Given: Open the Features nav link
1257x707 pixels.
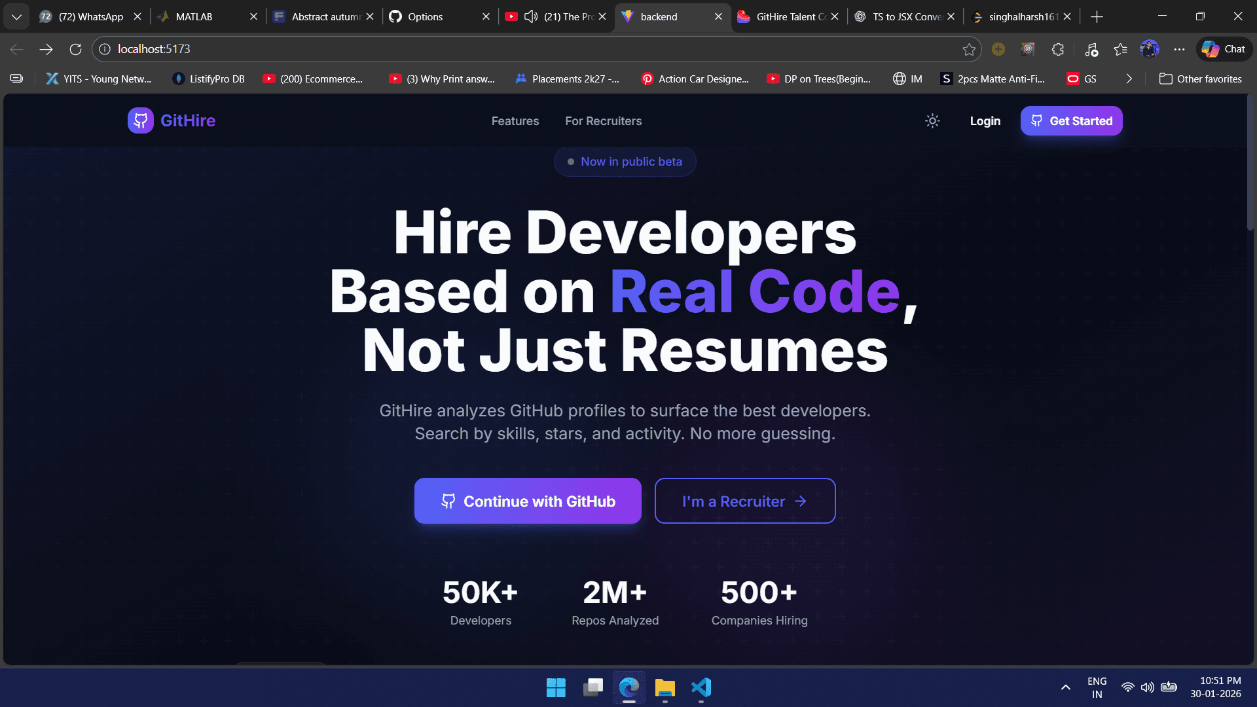Looking at the screenshot, I should click(515, 121).
